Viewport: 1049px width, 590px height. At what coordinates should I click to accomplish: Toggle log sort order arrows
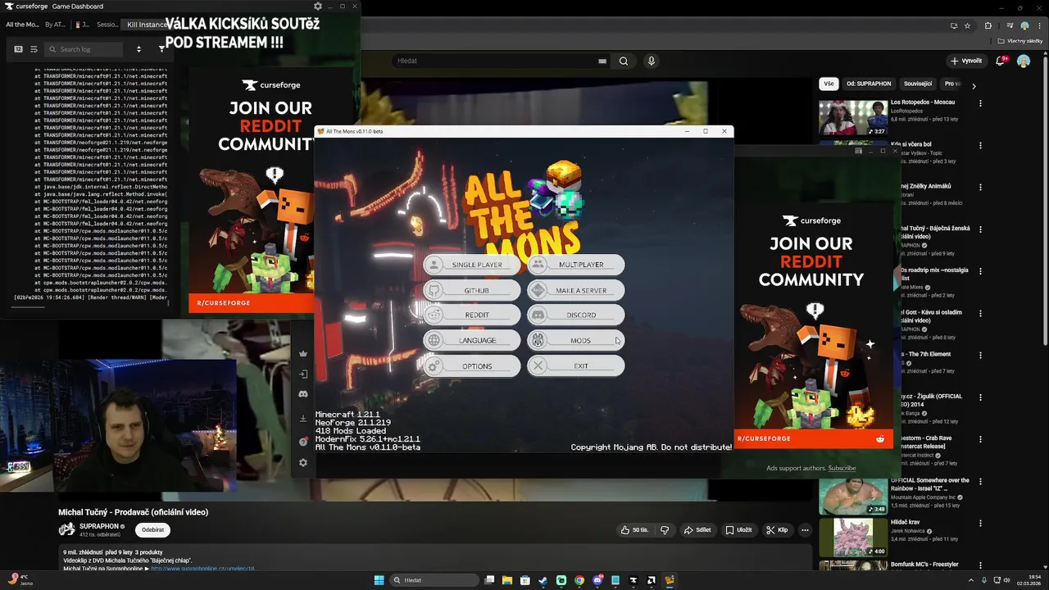[139, 49]
